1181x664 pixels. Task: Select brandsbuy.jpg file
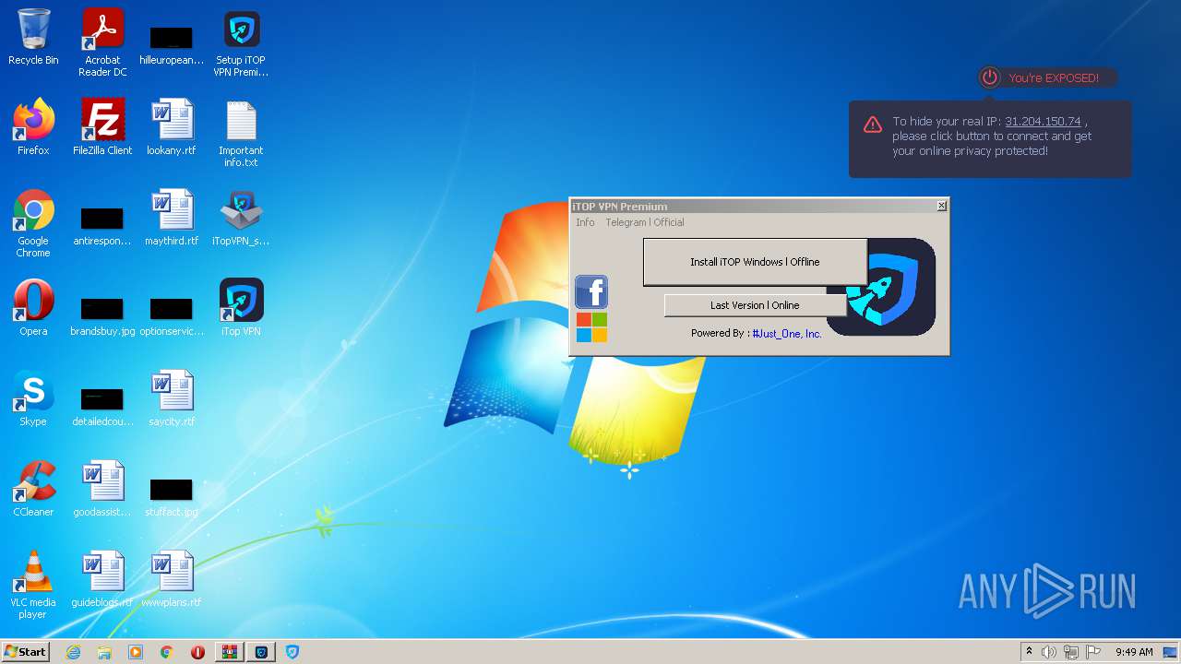(x=102, y=314)
